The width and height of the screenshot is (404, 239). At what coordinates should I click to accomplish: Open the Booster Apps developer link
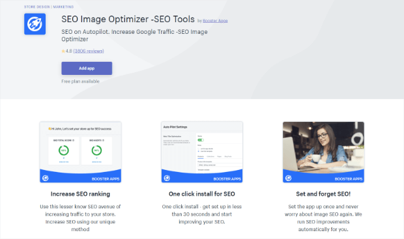tap(215, 21)
